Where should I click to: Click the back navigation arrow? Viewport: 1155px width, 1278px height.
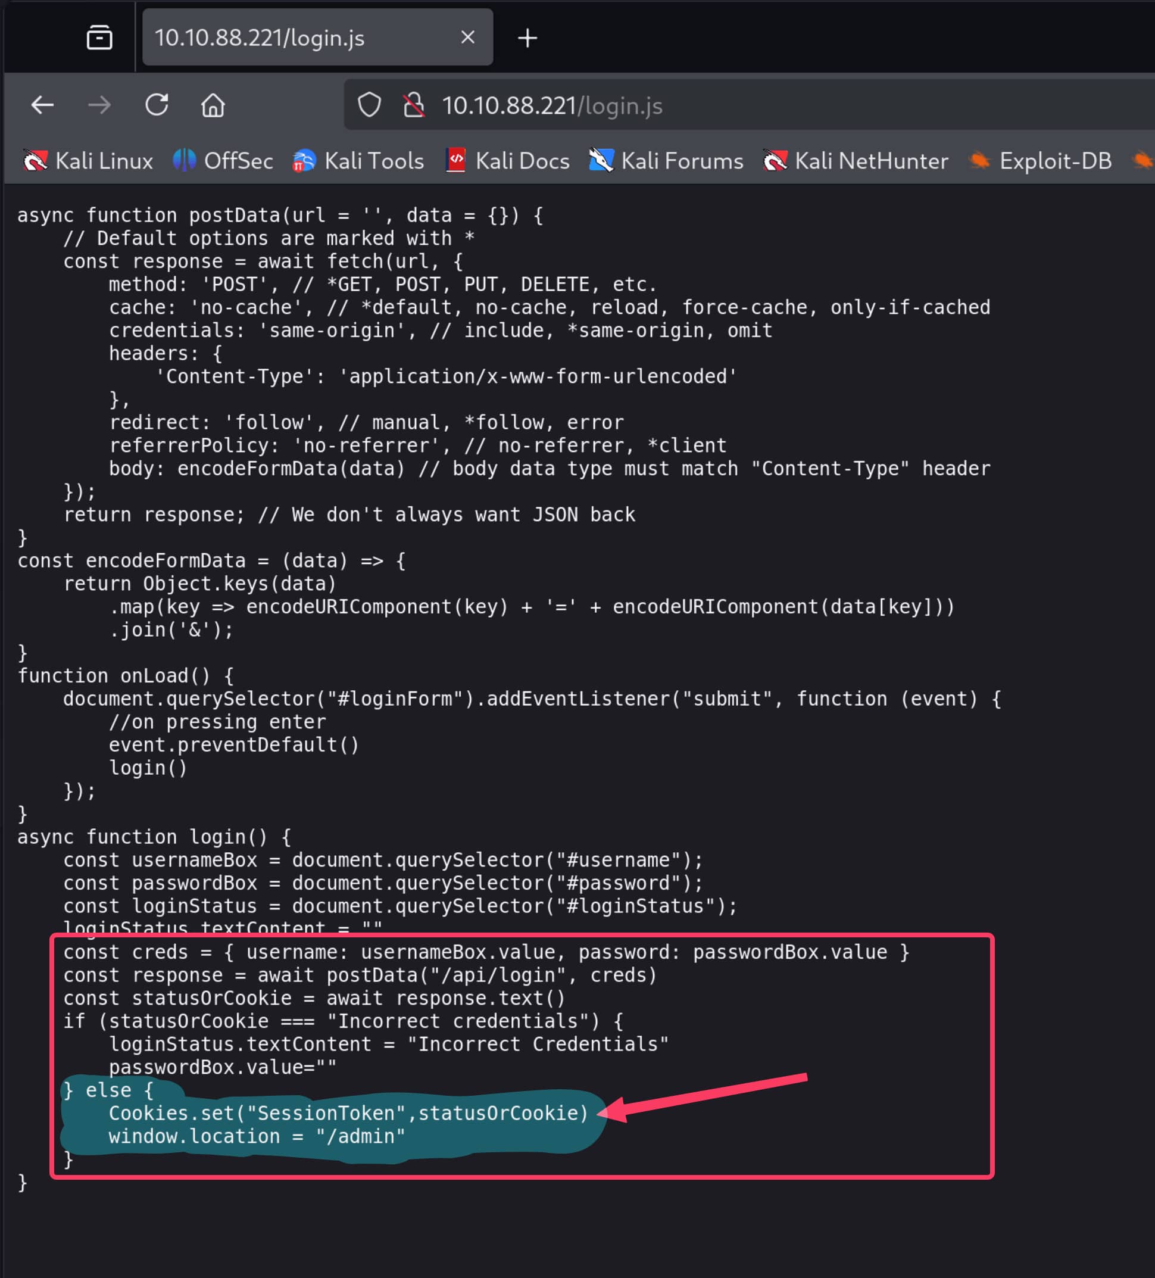[x=42, y=105]
